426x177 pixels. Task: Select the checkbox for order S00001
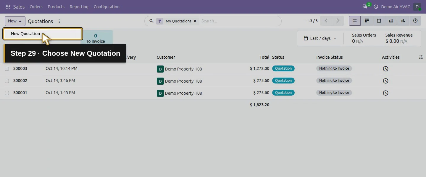click(x=7, y=93)
